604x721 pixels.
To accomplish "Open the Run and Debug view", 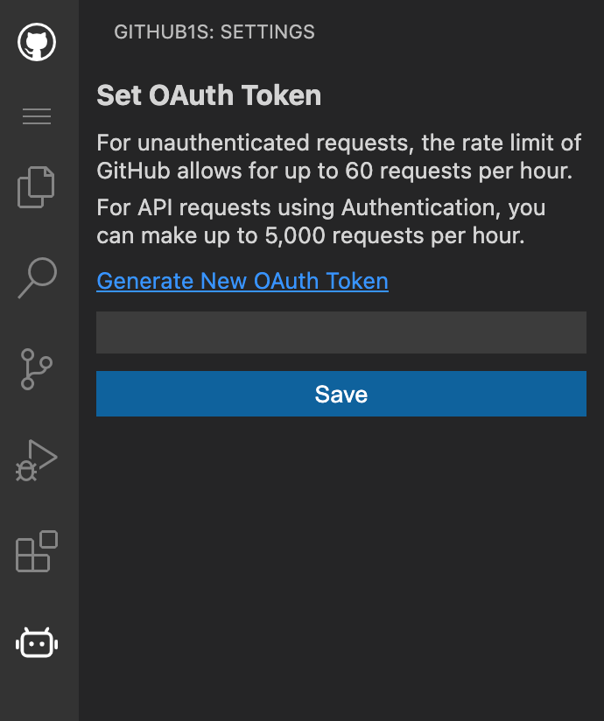I will (37, 460).
